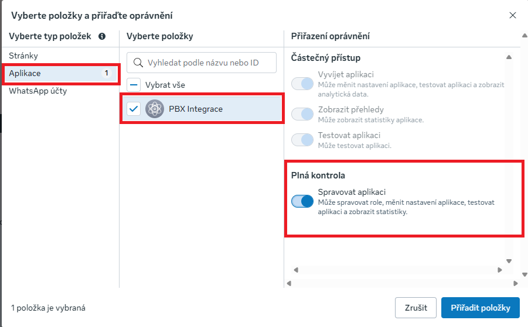Disable the Spravovat aplikaci toggle
Screen dimensions: 528x327
pos(303,201)
